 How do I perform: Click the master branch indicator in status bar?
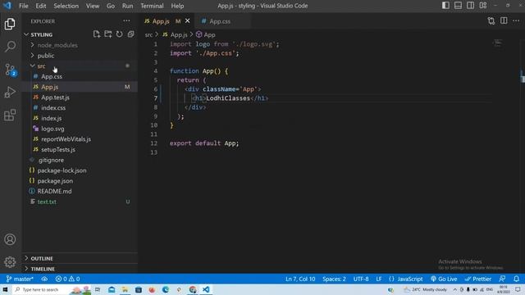[20, 279]
